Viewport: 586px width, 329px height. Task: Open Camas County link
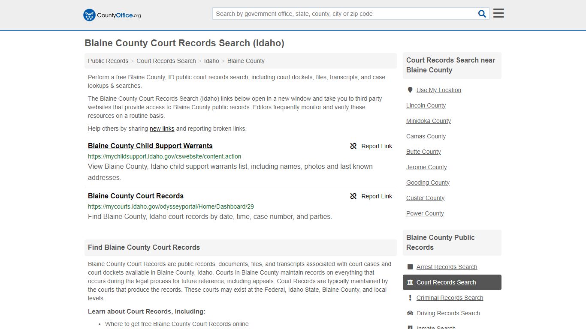click(x=426, y=136)
